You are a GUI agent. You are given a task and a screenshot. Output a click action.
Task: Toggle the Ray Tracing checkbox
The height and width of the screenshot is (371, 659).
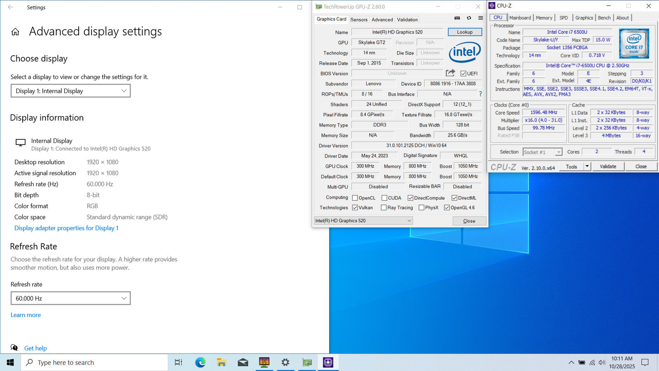[x=384, y=208]
